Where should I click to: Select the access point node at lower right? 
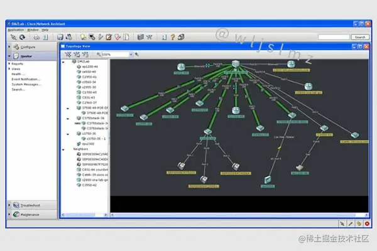299,168
